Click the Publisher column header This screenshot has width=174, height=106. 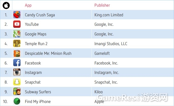point(102,5)
